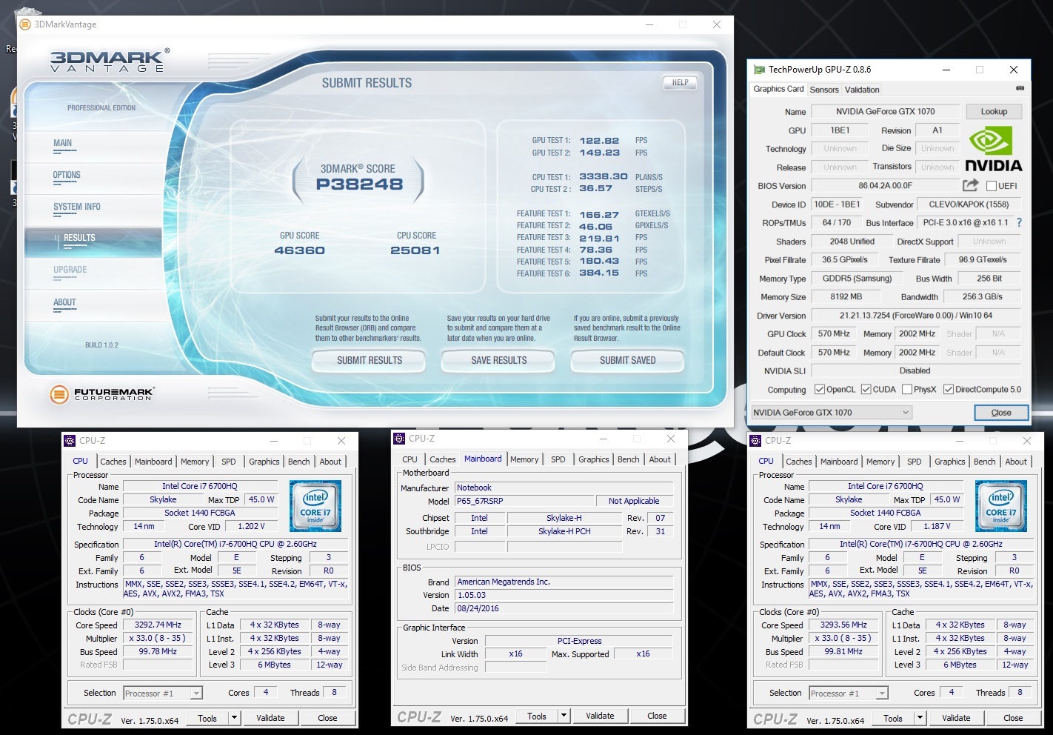The image size is (1053, 735).
Task: Click the 3DMark Vantage title bar icon
Action: [25, 24]
